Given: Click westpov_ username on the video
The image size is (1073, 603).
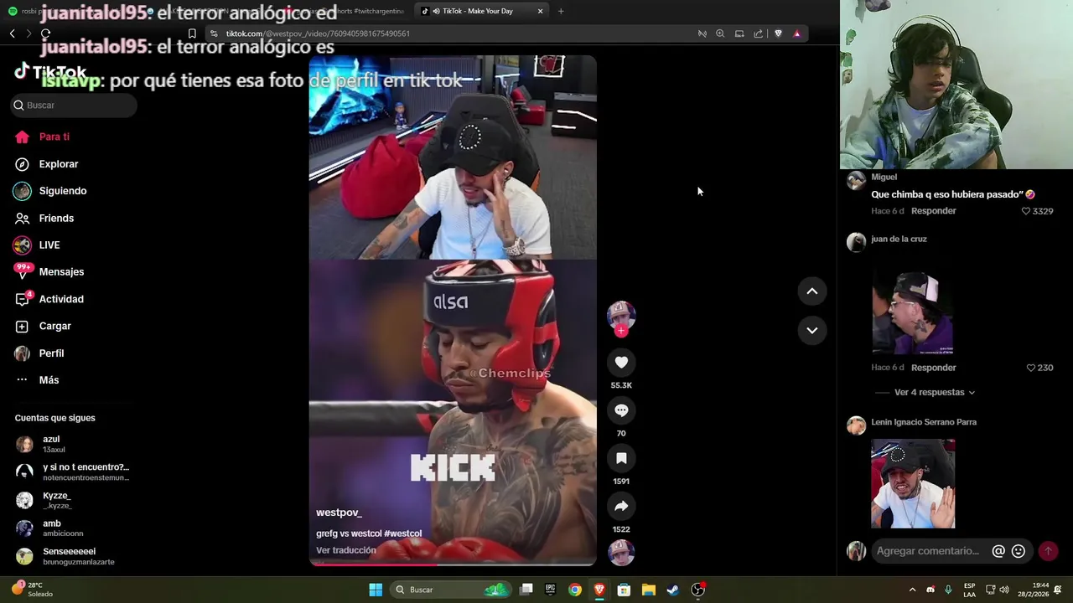Looking at the screenshot, I should click(x=339, y=513).
